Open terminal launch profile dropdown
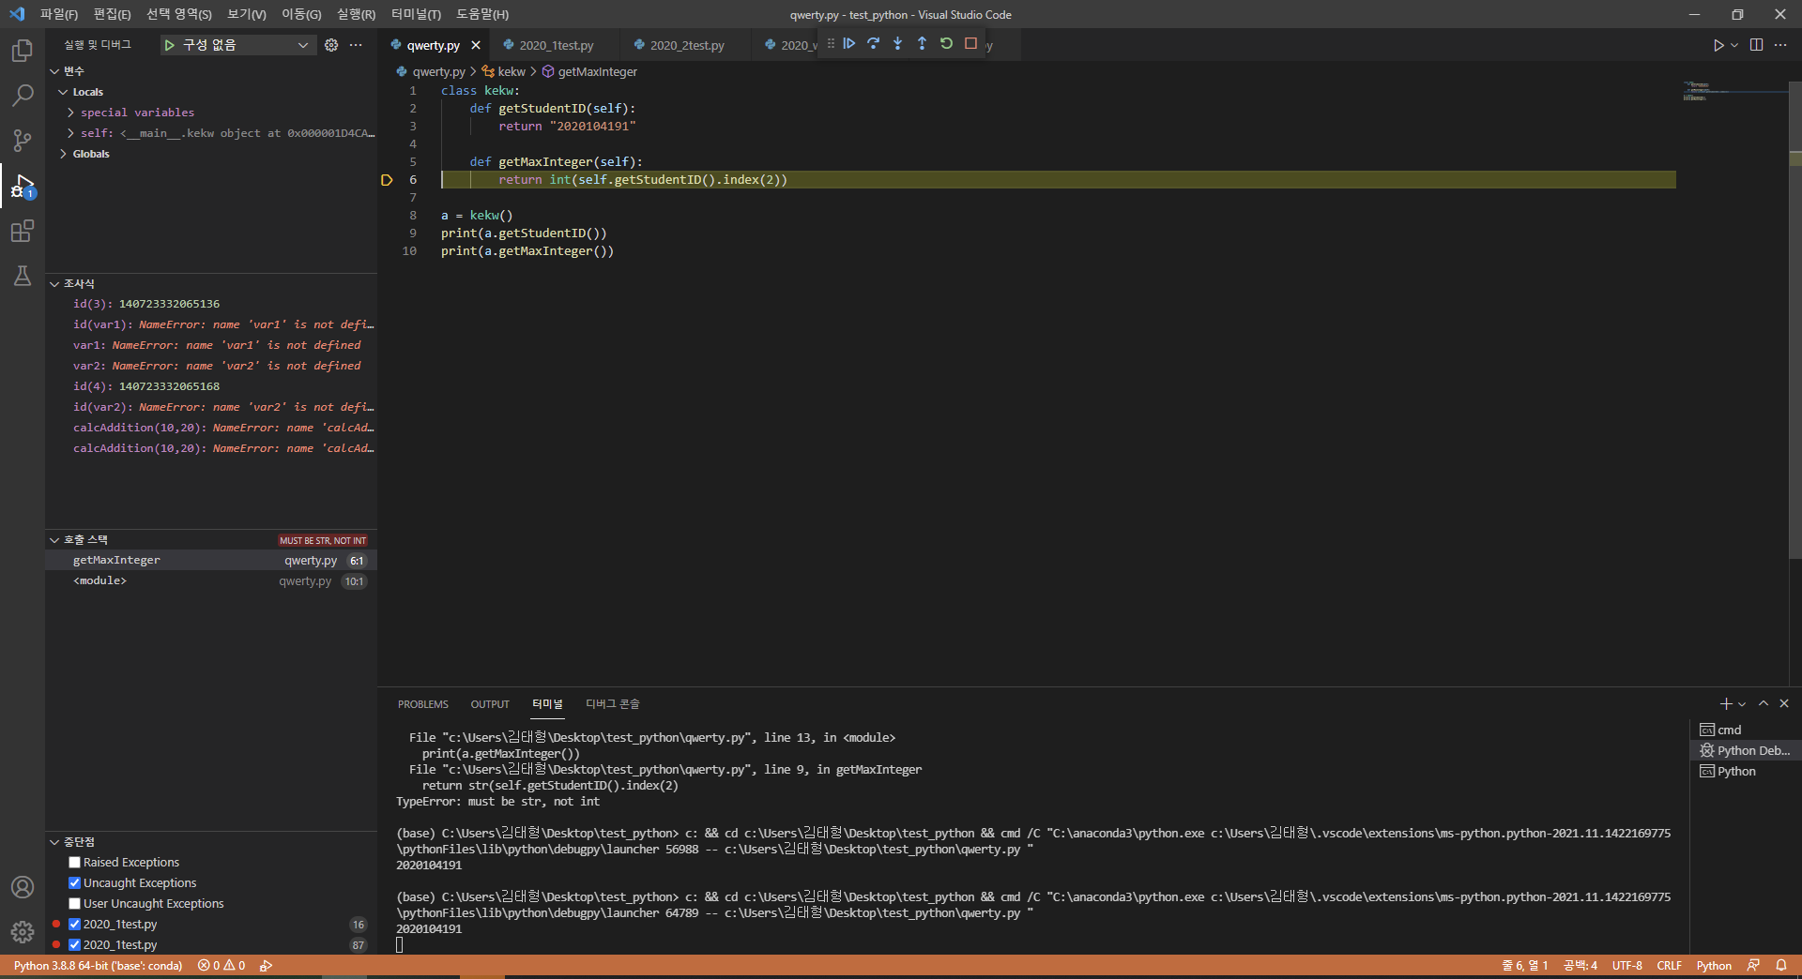1802x979 pixels. [1743, 704]
